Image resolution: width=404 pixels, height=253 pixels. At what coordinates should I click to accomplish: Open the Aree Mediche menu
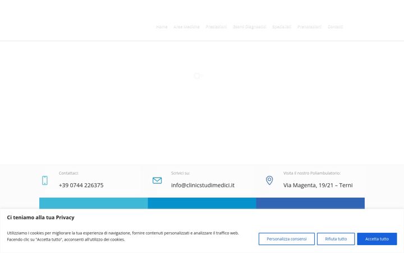tap(186, 26)
